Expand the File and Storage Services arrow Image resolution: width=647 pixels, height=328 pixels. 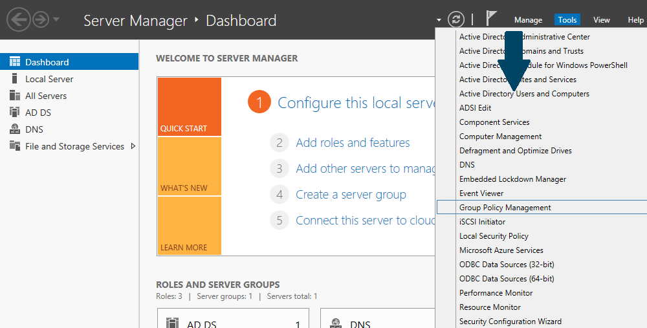tap(133, 146)
